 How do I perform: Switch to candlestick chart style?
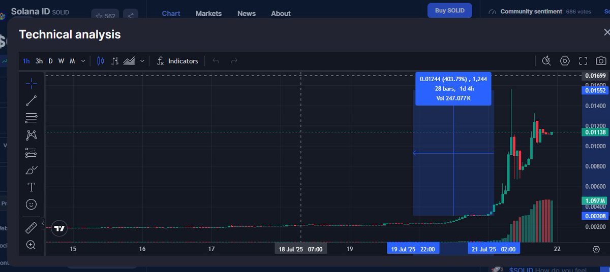[x=100, y=61]
